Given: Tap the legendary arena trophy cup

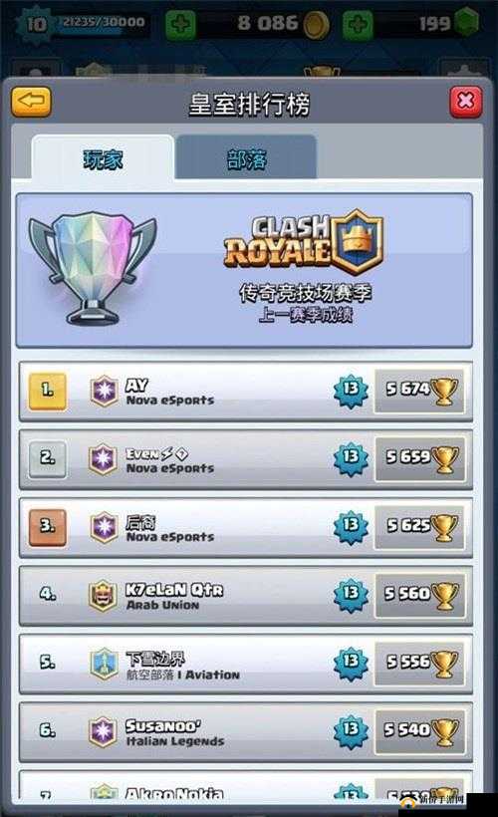Looking at the screenshot, I should [x=93, y=267].
